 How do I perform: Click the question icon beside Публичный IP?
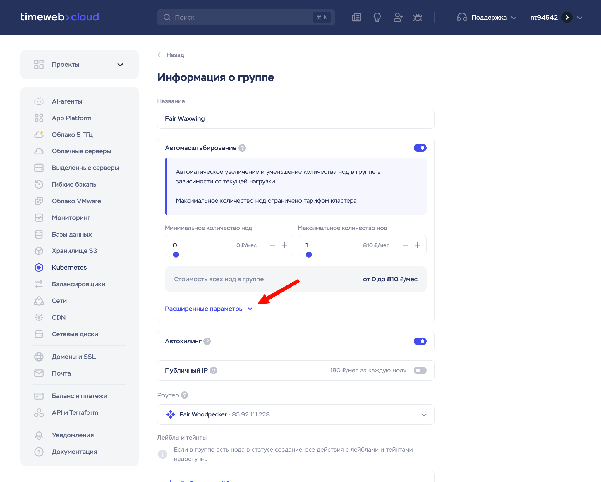coord(214,371)
